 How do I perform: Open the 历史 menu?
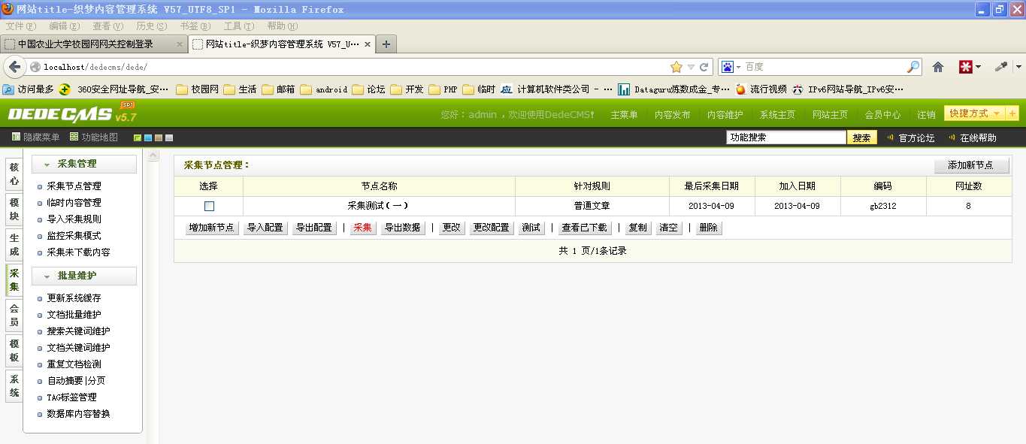pos(151,26)
